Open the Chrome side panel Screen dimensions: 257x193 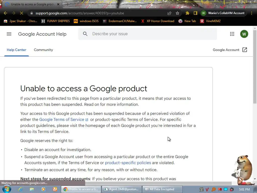[195, 13]
